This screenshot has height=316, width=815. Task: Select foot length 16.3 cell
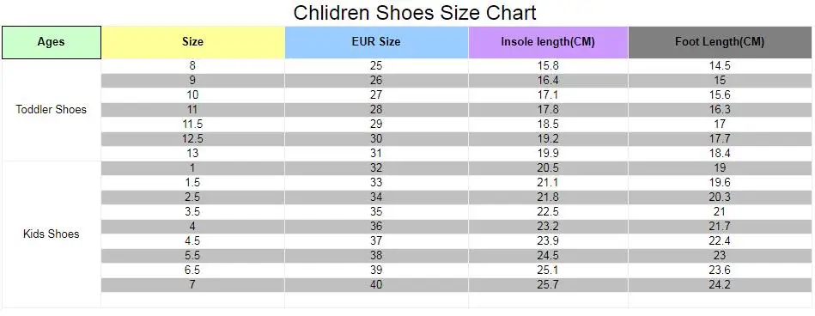(720, 110)
